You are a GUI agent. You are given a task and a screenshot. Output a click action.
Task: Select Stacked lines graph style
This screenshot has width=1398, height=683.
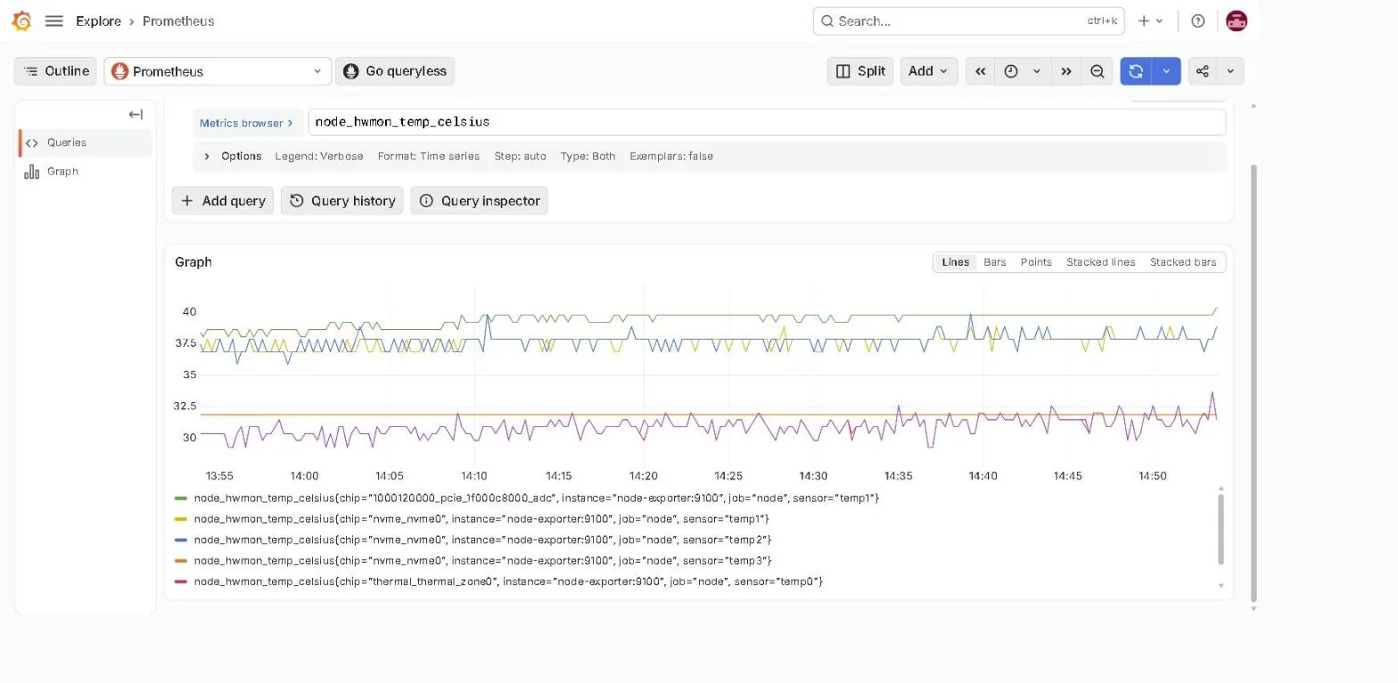click(x=1101, y=262)
